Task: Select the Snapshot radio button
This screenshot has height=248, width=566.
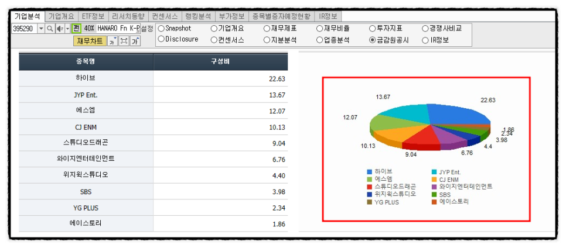Action: (x=161, y=28)
